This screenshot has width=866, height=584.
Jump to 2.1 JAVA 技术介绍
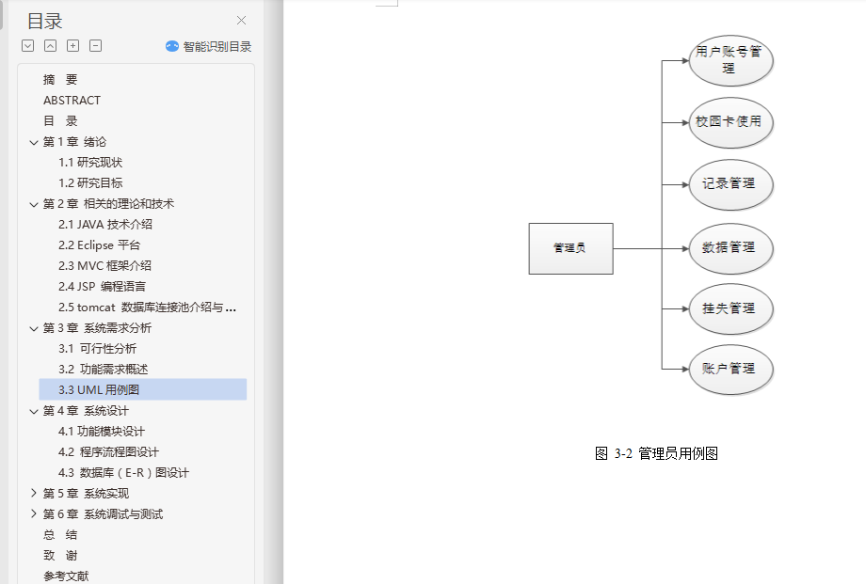point(104,224)
